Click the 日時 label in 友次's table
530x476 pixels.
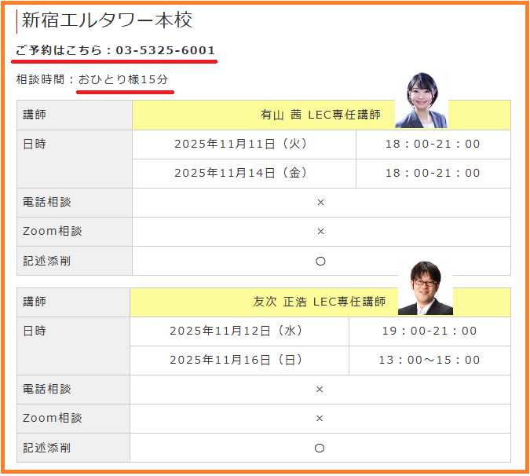click(x=34, y=331)
